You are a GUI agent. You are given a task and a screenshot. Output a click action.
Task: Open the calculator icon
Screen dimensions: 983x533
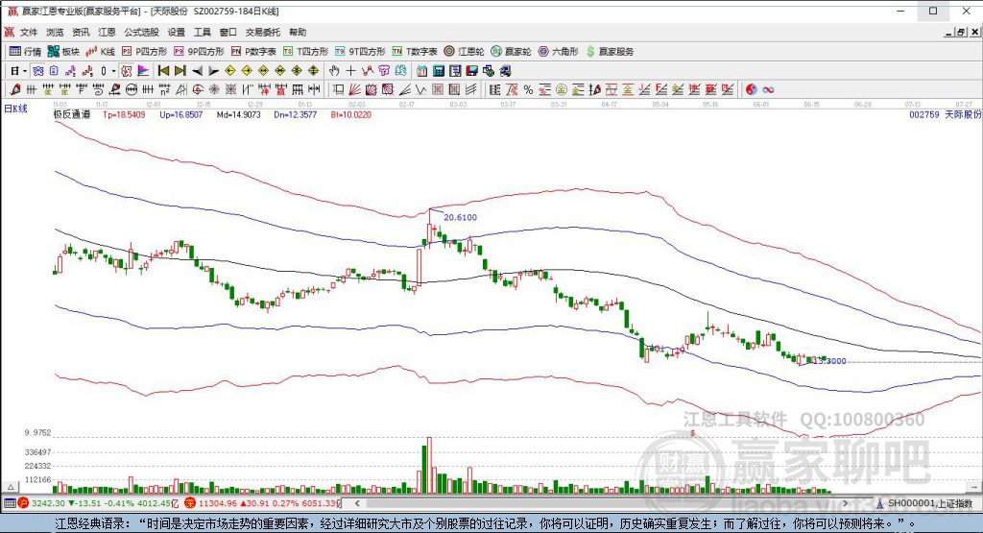pyautogui.click(x=439, y=71)
